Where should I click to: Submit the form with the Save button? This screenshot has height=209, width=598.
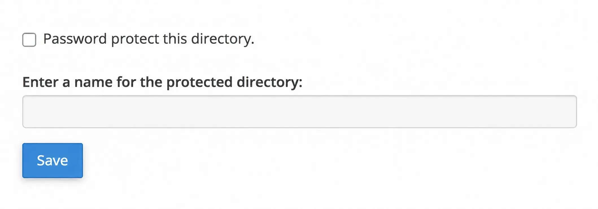tap(53, 161)
